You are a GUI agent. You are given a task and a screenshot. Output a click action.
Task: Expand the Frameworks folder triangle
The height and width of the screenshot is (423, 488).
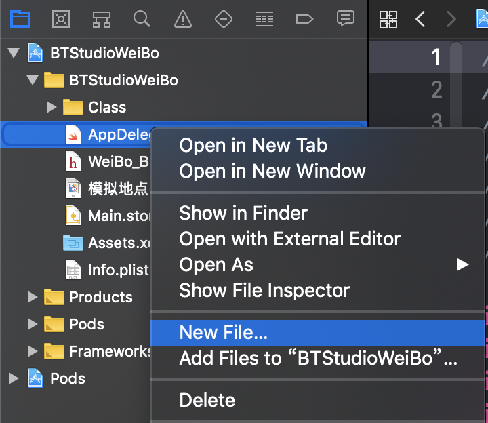click(33, 351)
